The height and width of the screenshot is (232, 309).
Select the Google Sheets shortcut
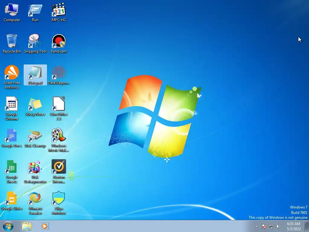point(12,172)
